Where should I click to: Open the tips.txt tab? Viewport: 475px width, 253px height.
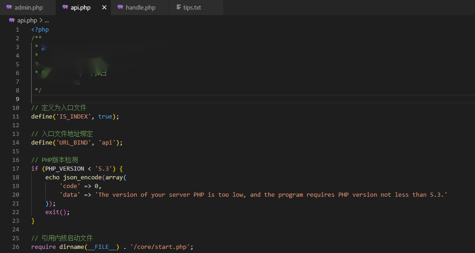click(196, 8)
